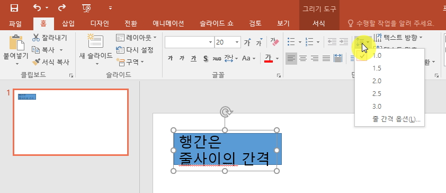This screenshot has width=446, height=193.
Task: Click the bullets list icon
Action: click(x=291, y=42)
